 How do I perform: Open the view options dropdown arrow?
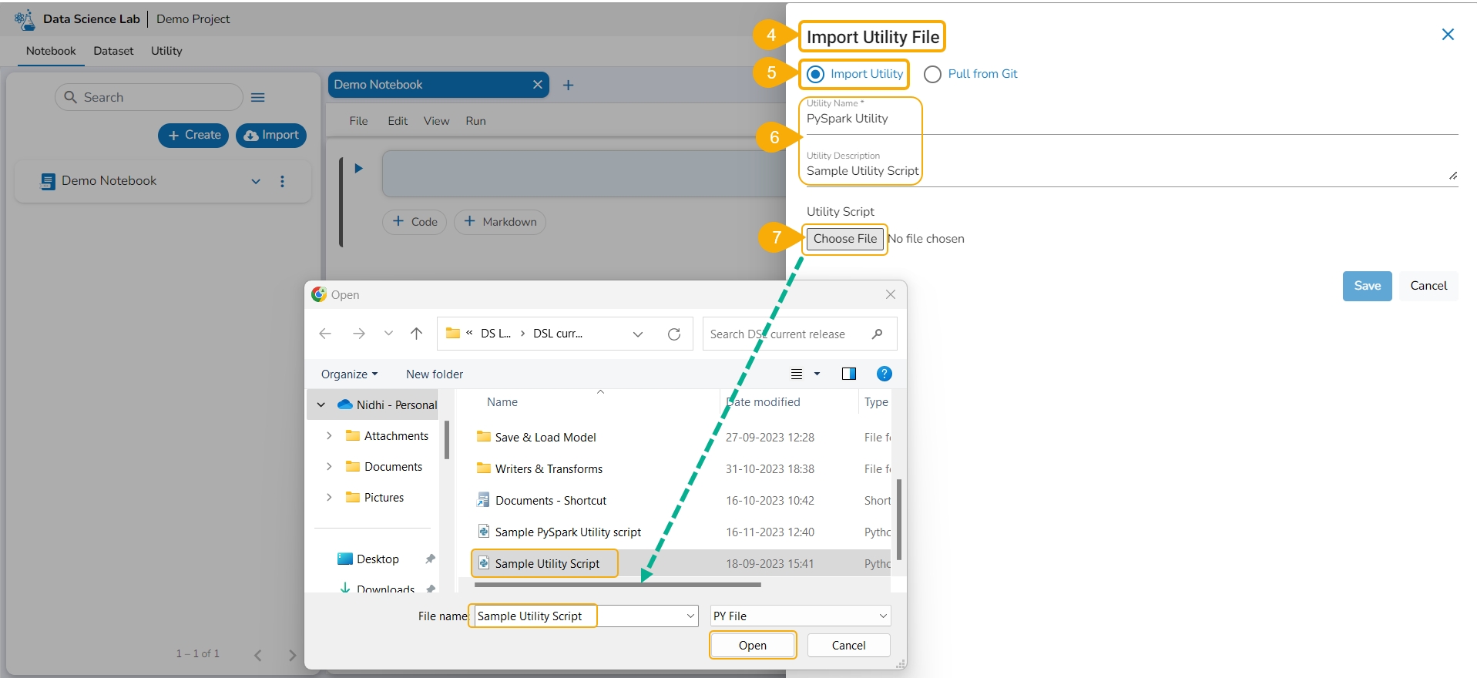pyautogui.click(x=817, y=374)
